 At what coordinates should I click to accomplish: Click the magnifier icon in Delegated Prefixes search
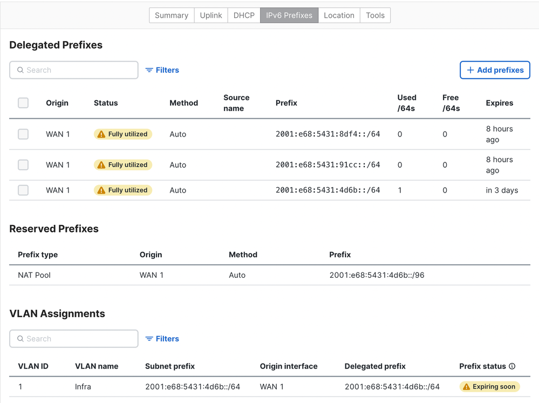[21, 70]
